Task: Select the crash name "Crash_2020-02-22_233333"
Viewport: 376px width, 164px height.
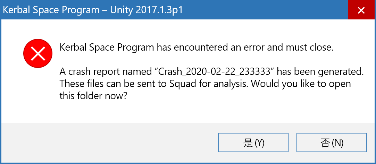Action: click(217, 71)
